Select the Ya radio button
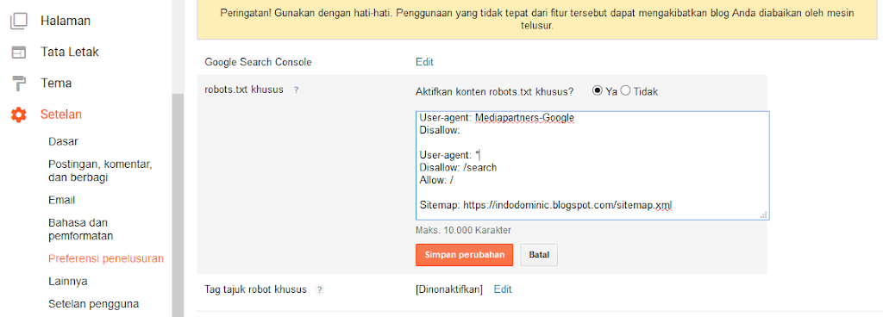The height and width of the screenshot is (317, 883). click(x=597, y=90)
